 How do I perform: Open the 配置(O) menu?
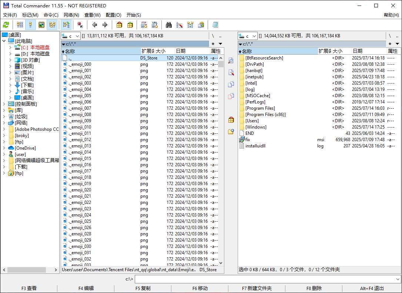[113, 15]
